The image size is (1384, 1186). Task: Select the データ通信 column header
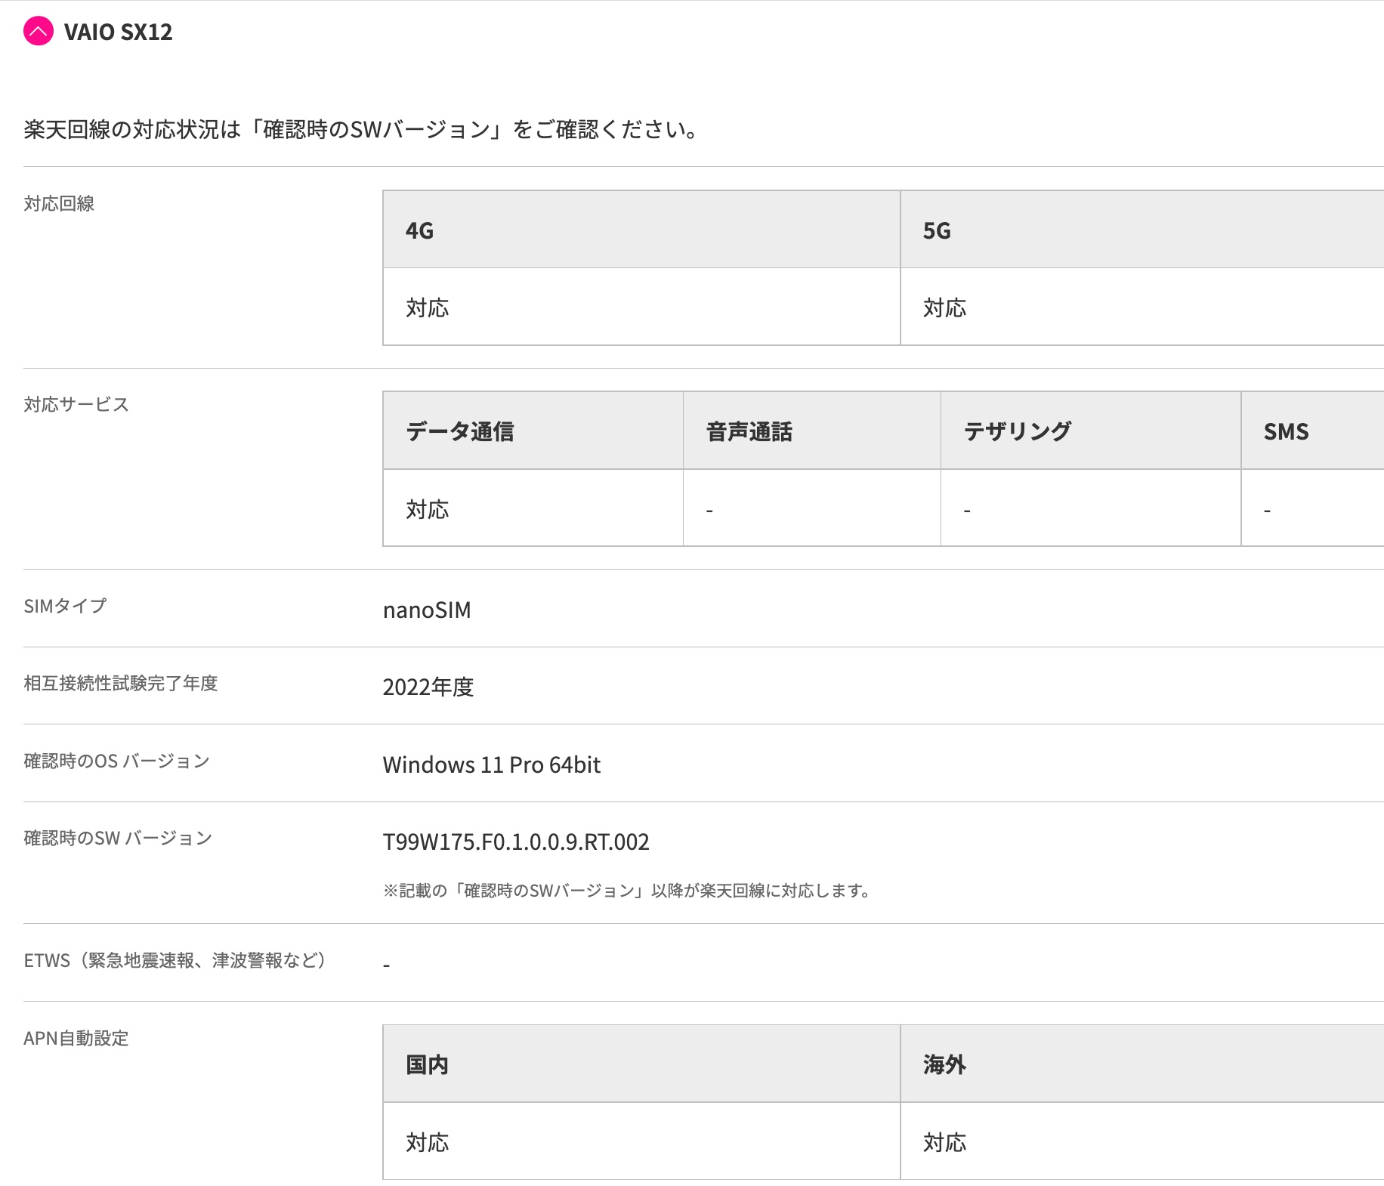533,431
